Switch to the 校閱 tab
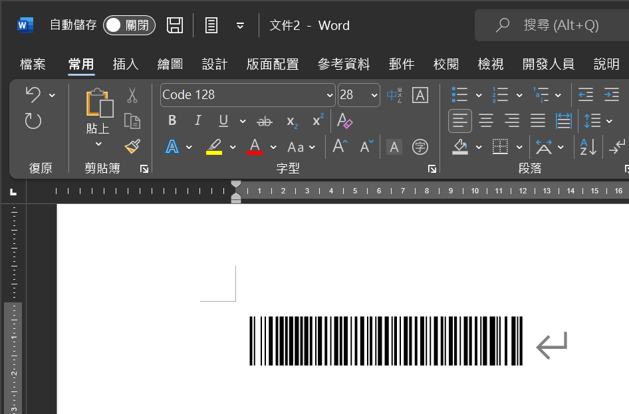The width and height of the screenshot is (629, 414). coord(446,64)
